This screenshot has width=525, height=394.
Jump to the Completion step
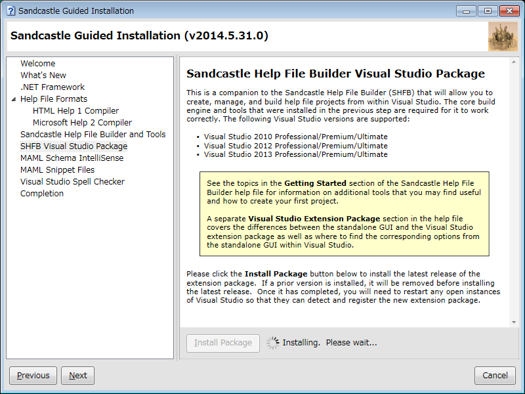point(42,193)
